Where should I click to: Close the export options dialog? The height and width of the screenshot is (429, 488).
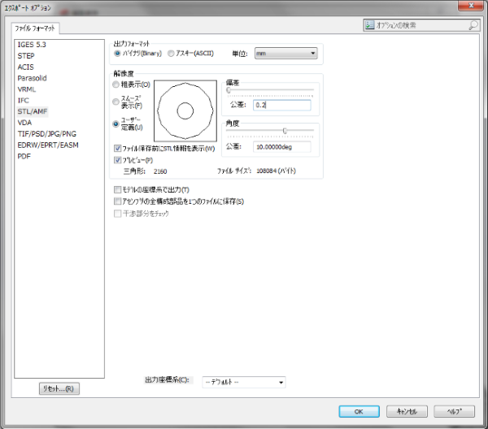pyautogui.click(x=471, y=6)
